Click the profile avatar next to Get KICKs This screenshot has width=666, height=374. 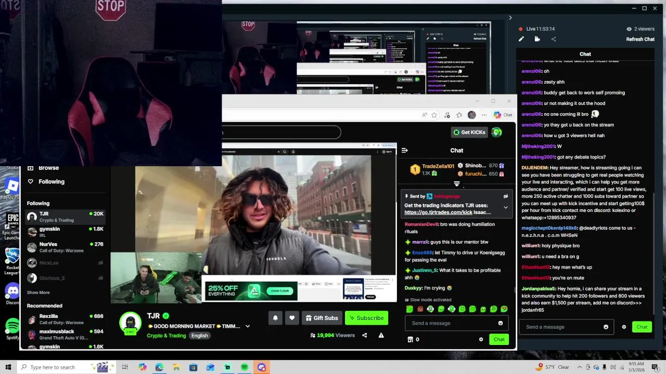click(x=497, y=132)
